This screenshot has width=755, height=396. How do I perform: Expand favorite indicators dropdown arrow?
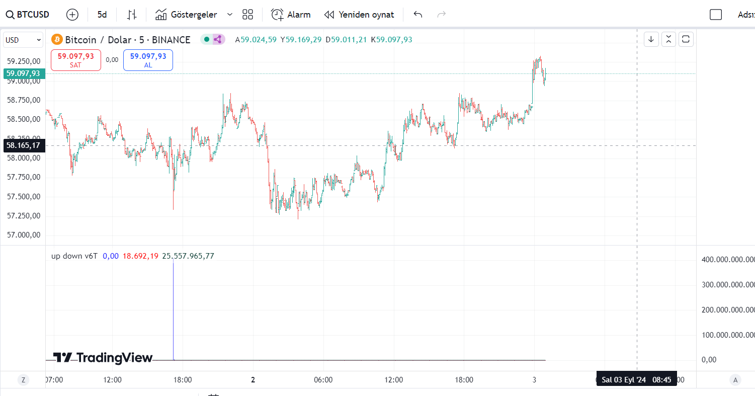coord(230,15)
